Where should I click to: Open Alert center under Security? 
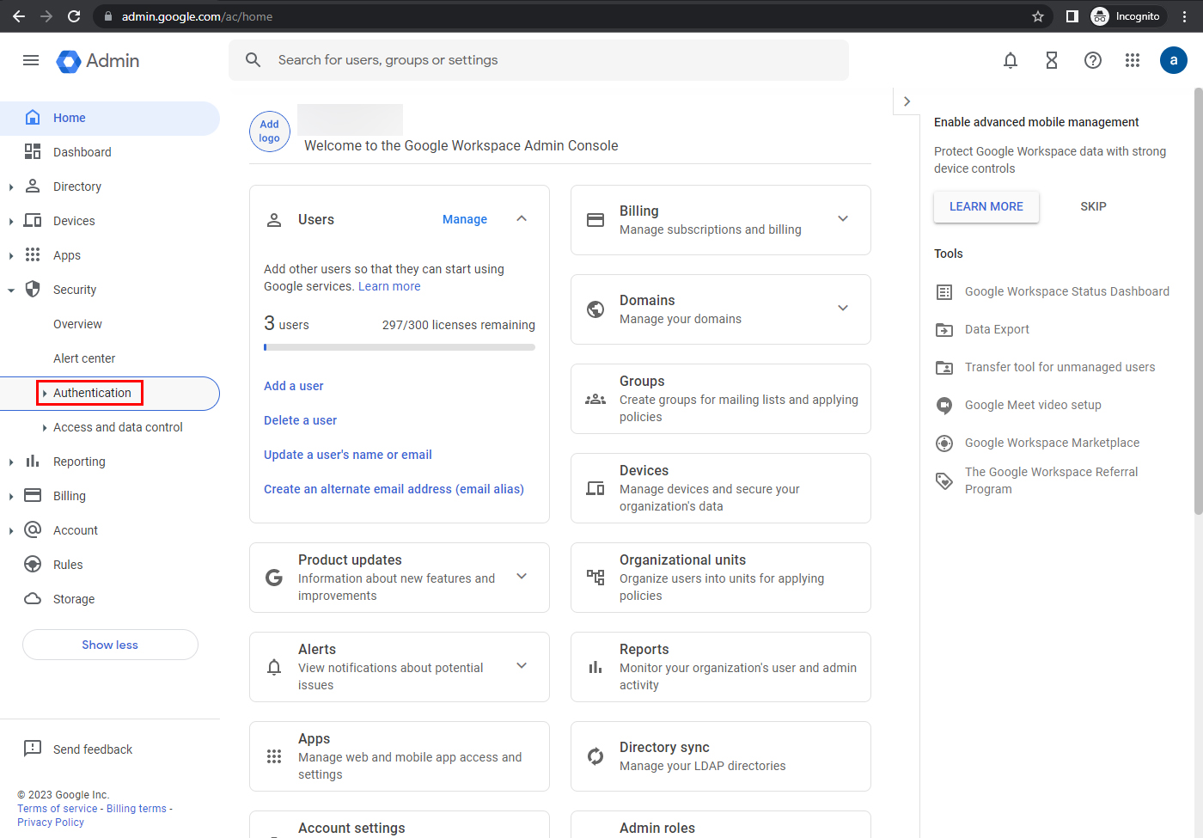[x=84, y=358]
